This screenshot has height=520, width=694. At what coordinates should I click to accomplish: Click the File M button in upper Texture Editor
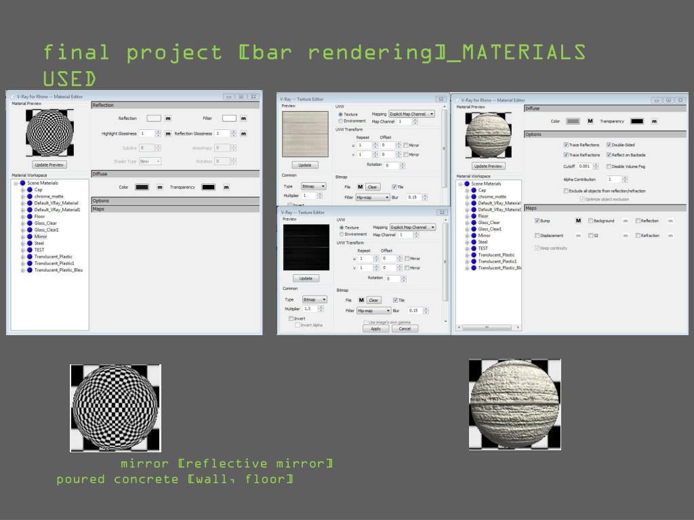click(361, 187)
